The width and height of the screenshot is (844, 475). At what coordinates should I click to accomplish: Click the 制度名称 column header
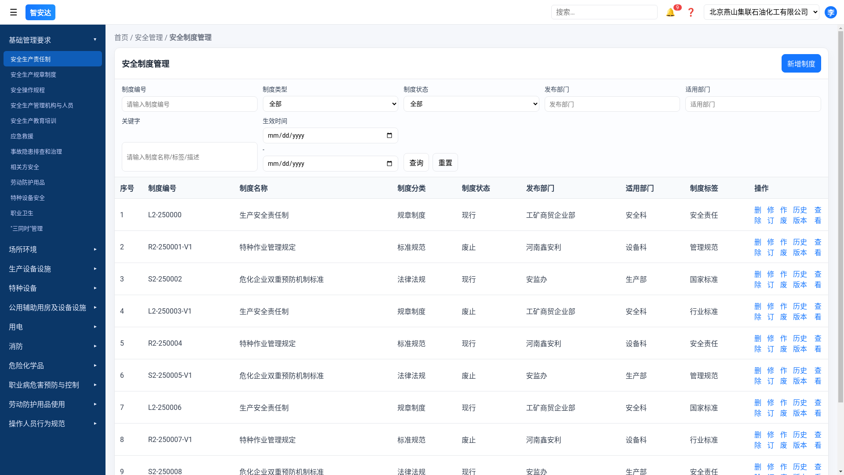click(253, 188)
